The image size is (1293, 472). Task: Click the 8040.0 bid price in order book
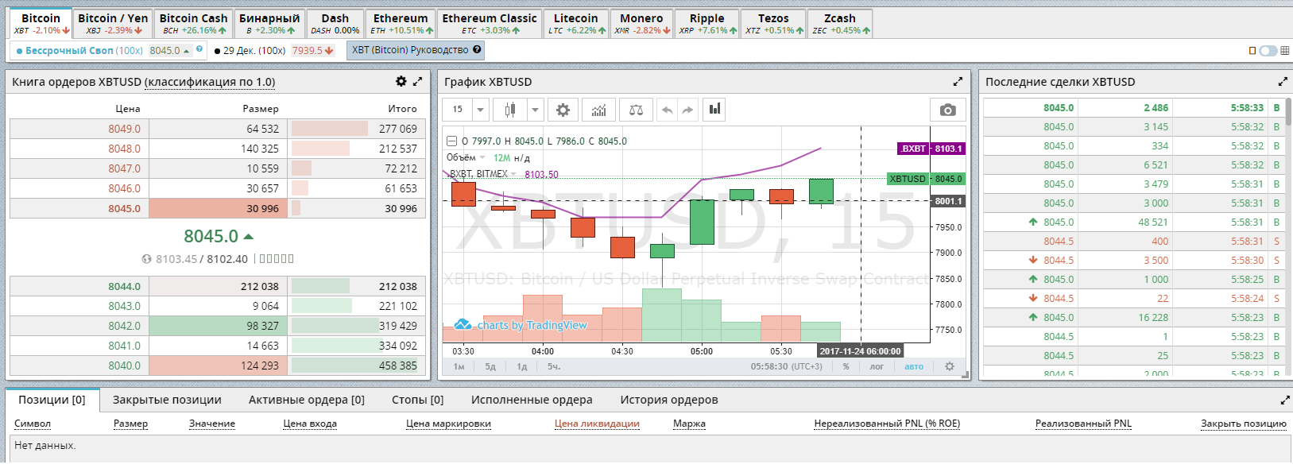pos(124,366)
